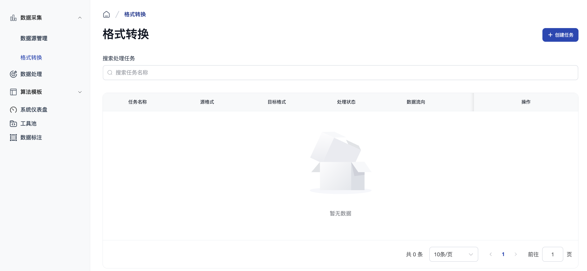Click the 工具池 folder icon
The height and width of the screenshot is (271, 587).
click(13, 124)
